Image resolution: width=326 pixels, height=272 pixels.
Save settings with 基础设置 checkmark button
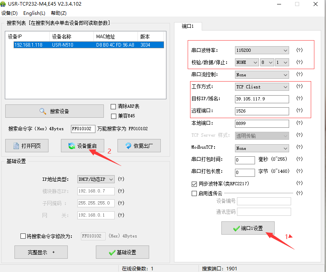[122, 252]
